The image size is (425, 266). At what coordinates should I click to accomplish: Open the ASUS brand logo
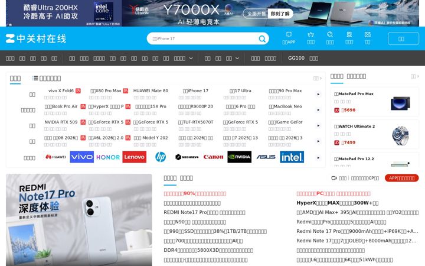click(266, 157)
